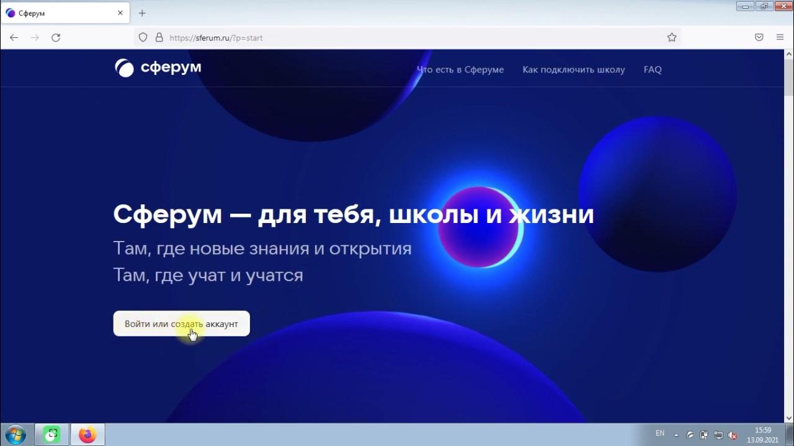This screenshot has height=446, width=794.
Task: Click the Сферум logo in page header
Action: [158, 68]
